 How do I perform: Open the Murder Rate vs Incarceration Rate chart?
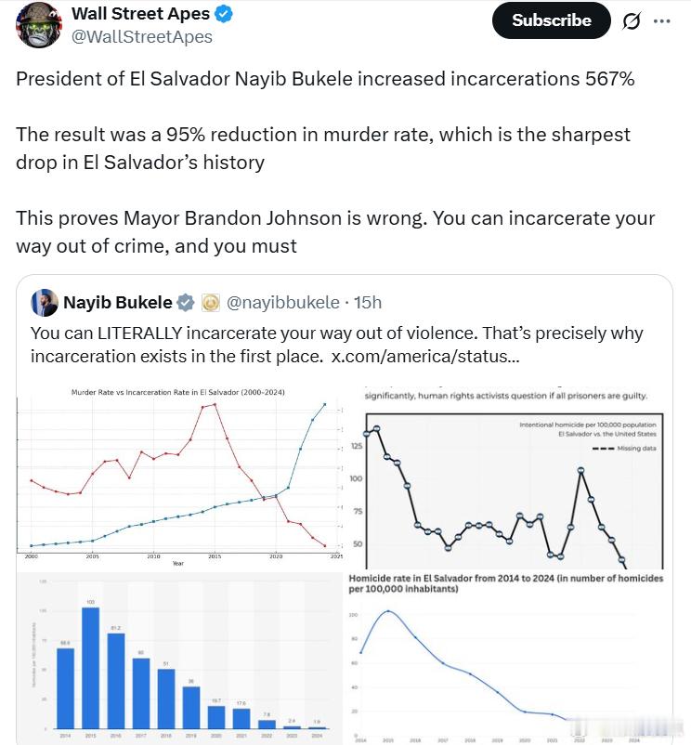(178, 474)
